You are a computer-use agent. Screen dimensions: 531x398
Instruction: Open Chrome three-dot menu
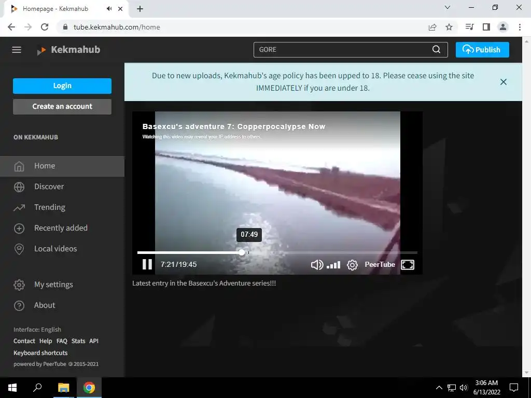click(520, 27)
